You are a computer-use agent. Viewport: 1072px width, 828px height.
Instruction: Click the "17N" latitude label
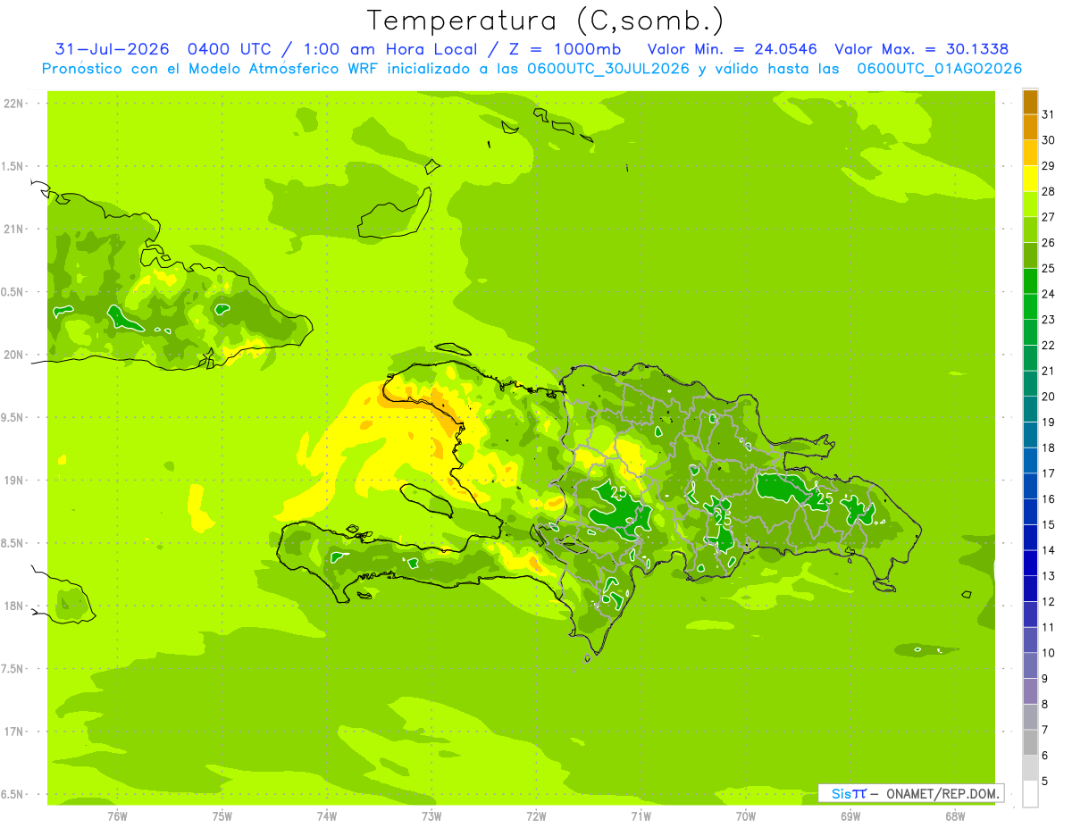(13, 732)
